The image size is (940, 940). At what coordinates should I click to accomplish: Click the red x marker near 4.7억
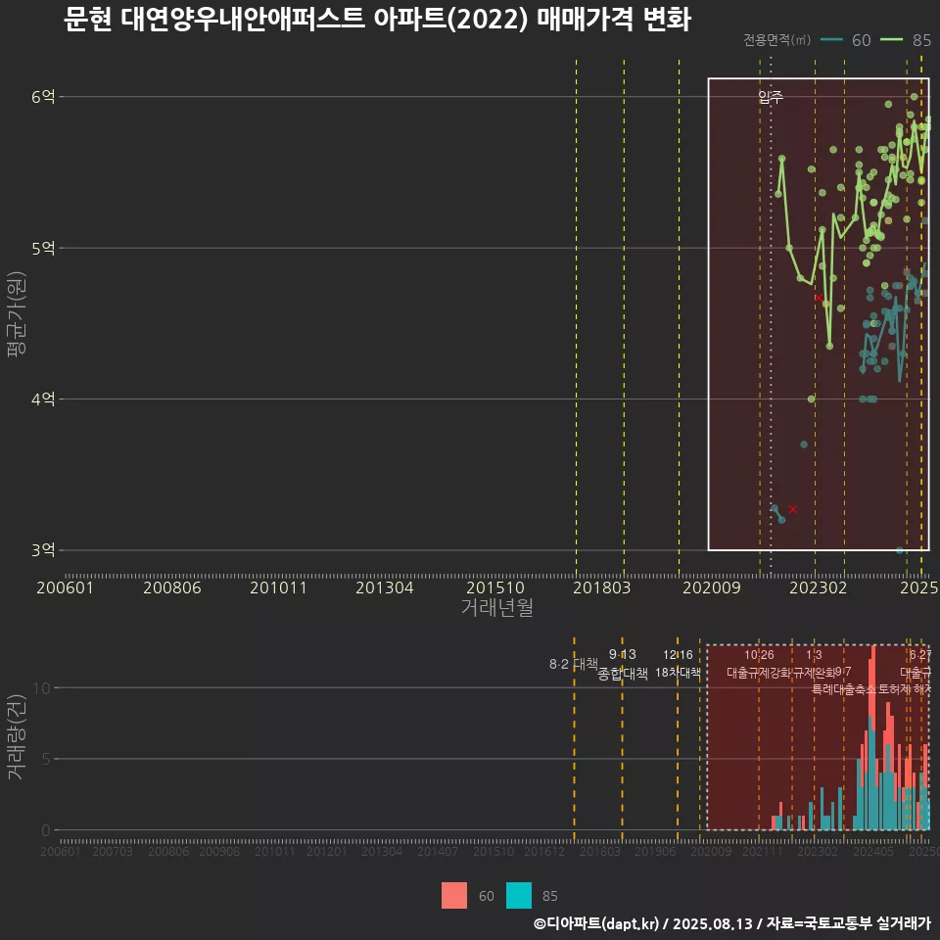pos(819,298)
